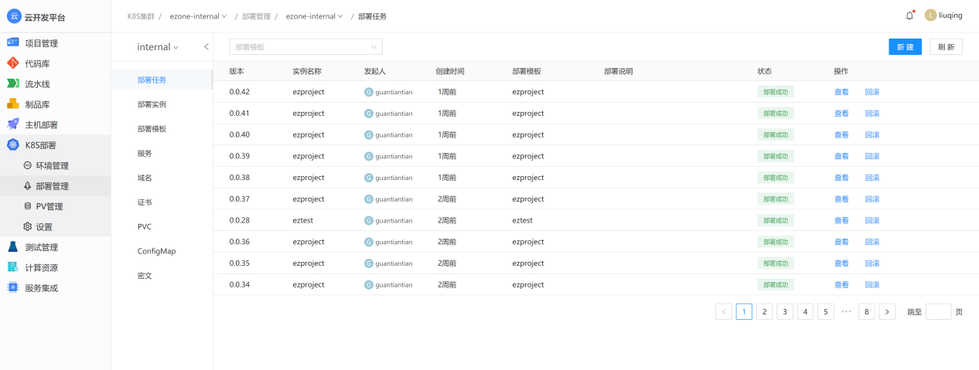Switch to the 部署实例 tab
The width and height of the screenshot is (979, 370).
(x=152, y=104)
